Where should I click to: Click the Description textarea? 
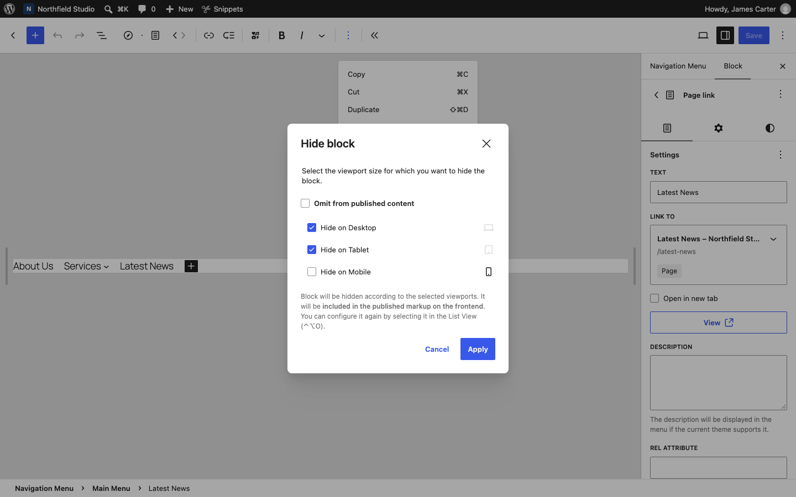pos(719,383)
